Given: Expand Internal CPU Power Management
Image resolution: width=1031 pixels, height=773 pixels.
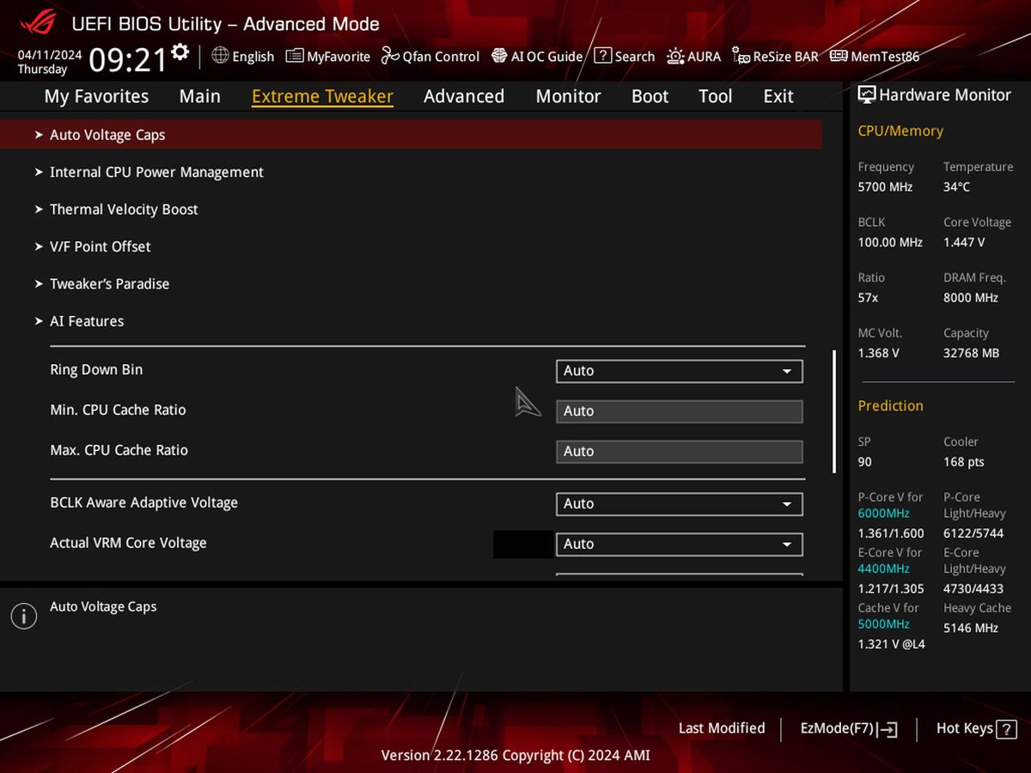Looking at the screenshot, I should pos(156,172).
